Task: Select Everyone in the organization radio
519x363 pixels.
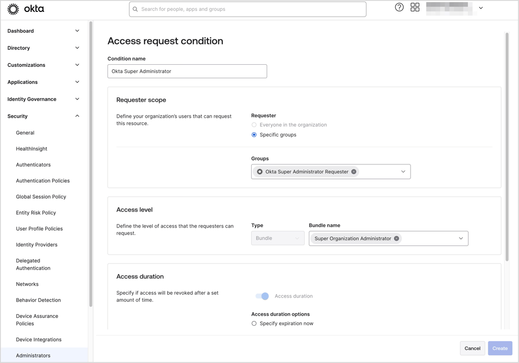Action: point(254,124)
